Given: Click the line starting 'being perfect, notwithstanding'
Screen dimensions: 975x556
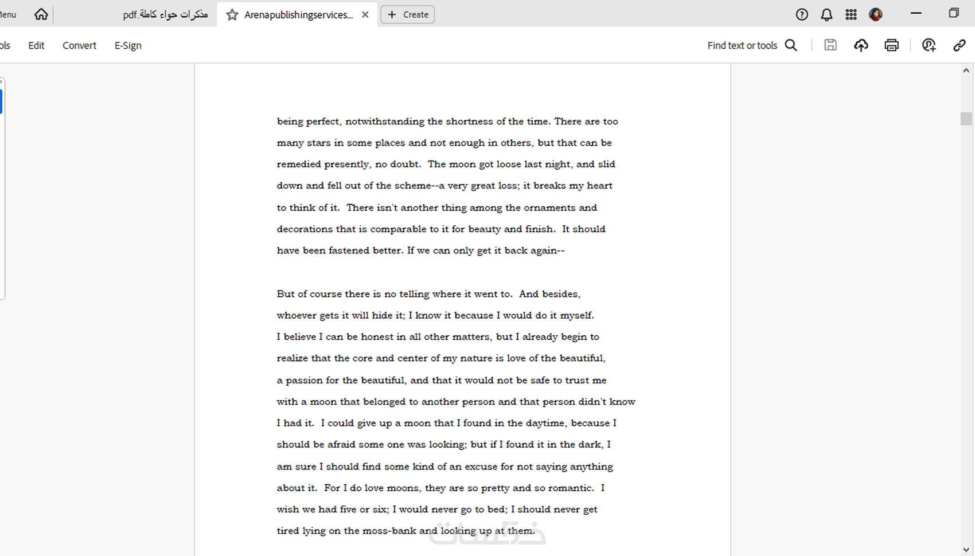Looking at the screenshot, I should (447, 122).
